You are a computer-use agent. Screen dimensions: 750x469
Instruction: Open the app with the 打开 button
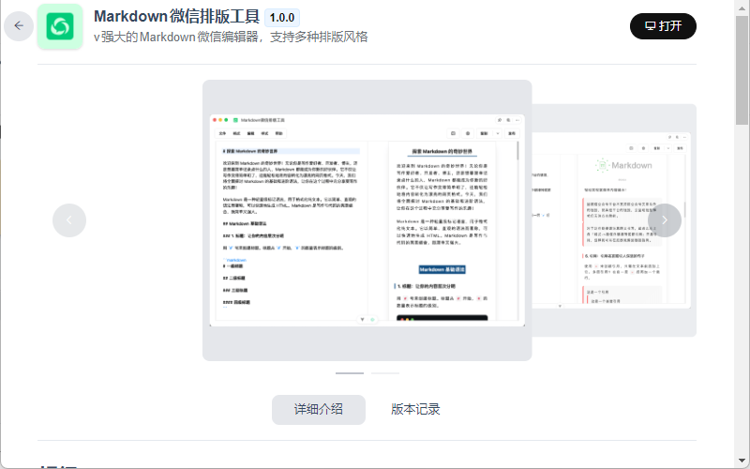point(663,26)
